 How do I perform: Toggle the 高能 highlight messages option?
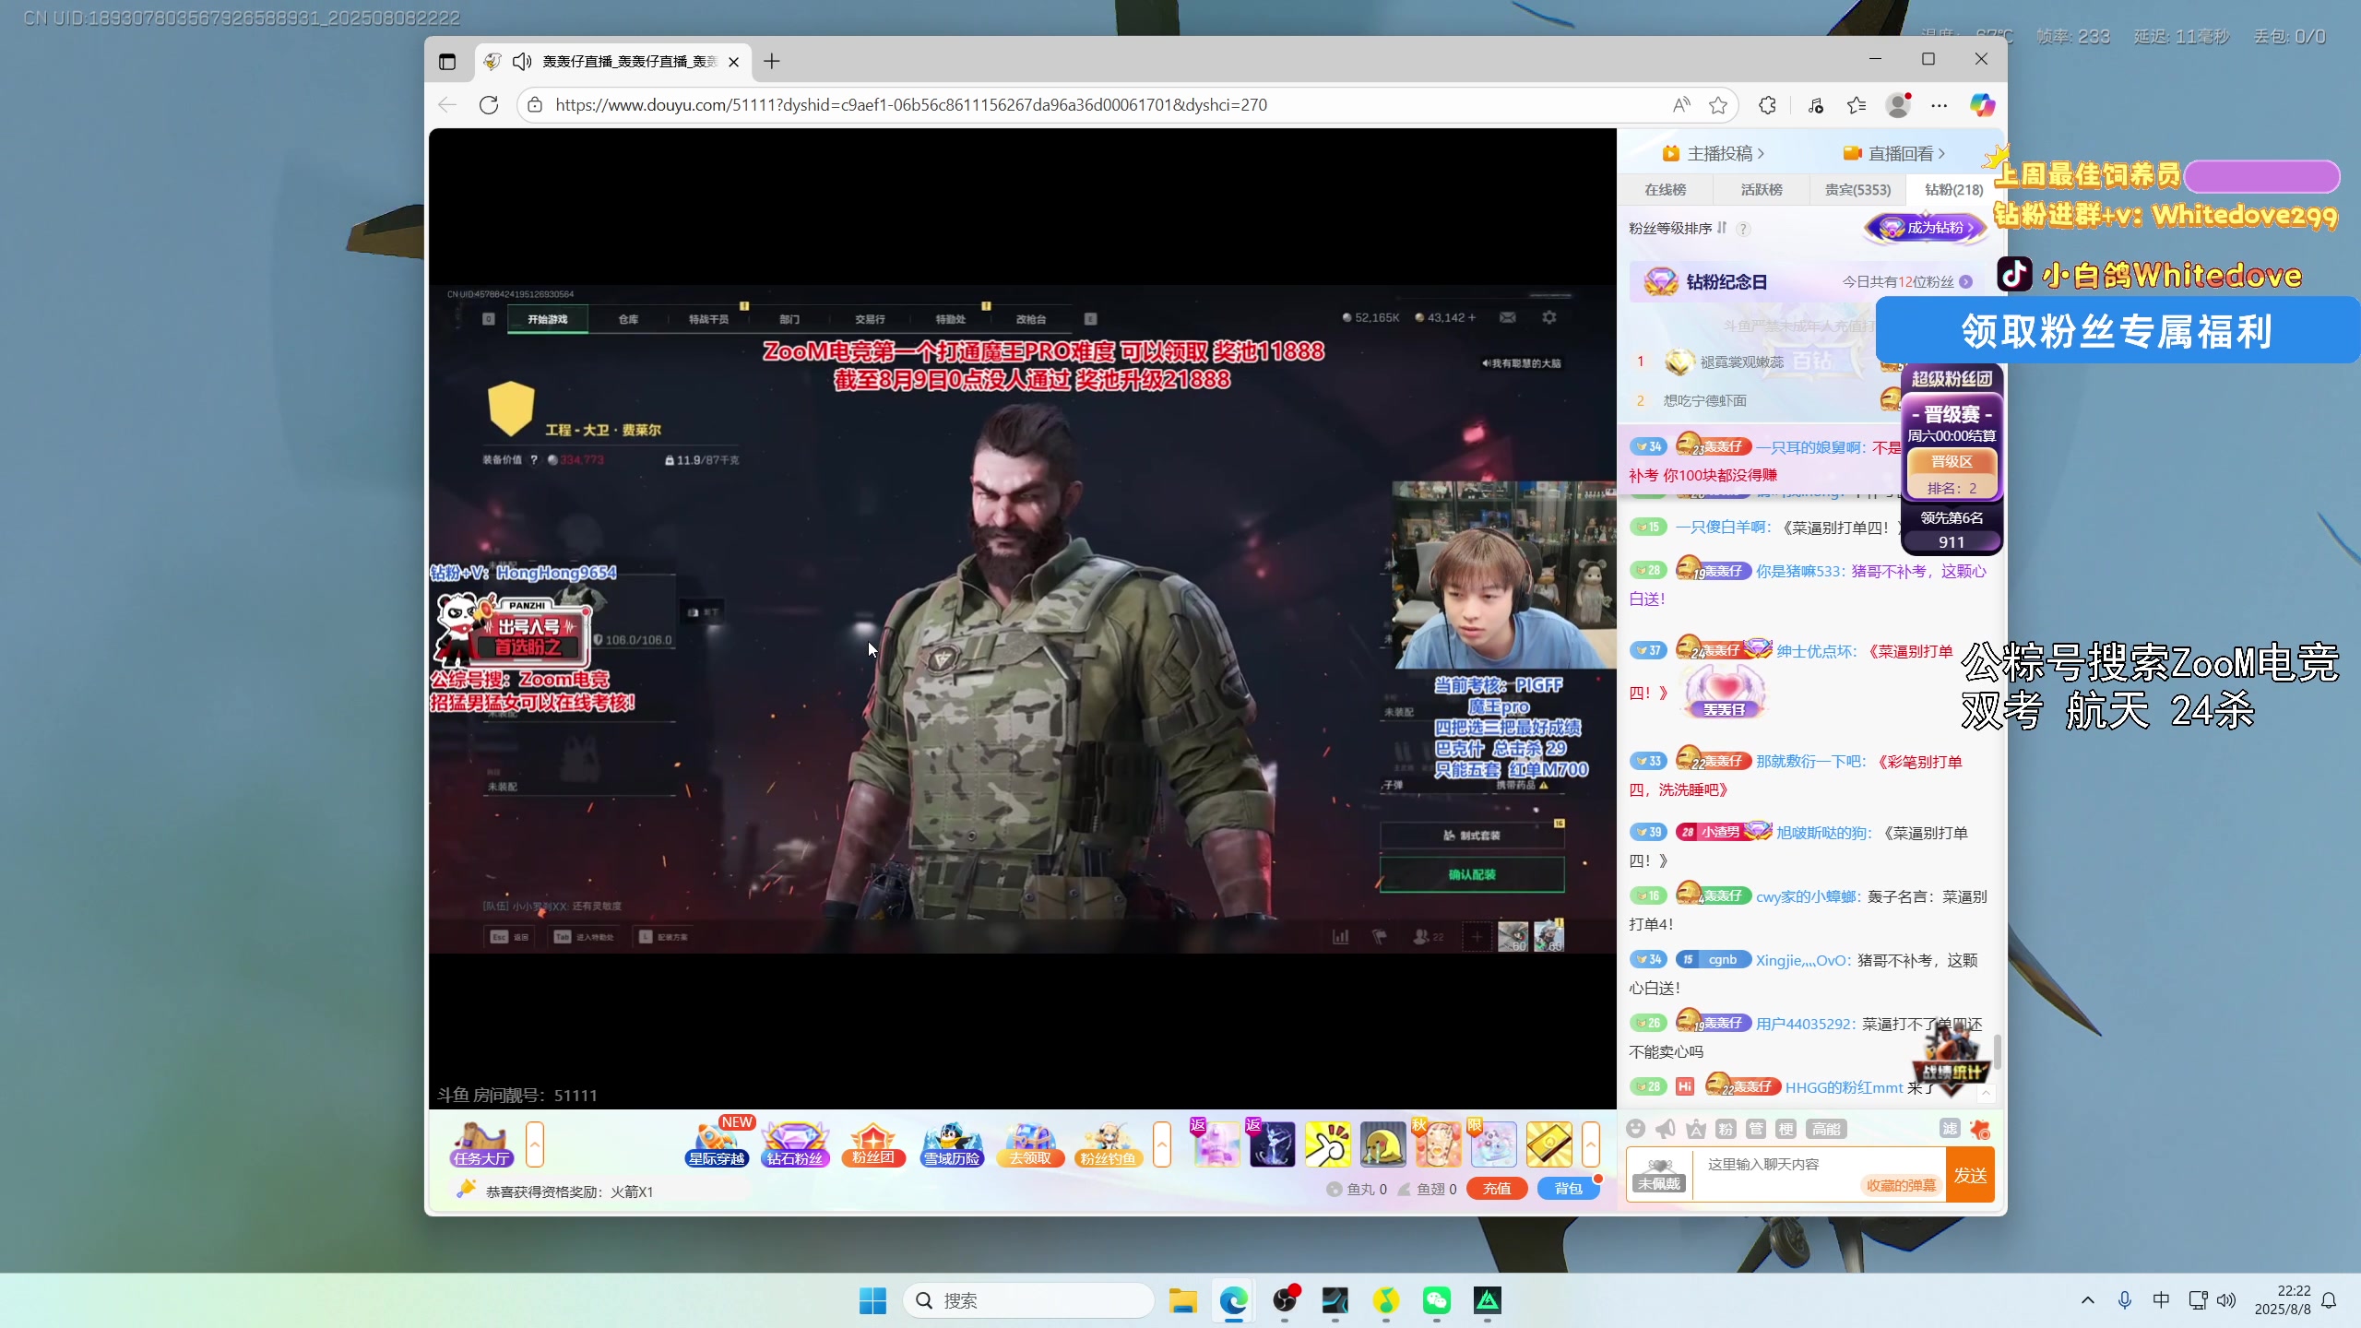click(x=1826, y=1129)
